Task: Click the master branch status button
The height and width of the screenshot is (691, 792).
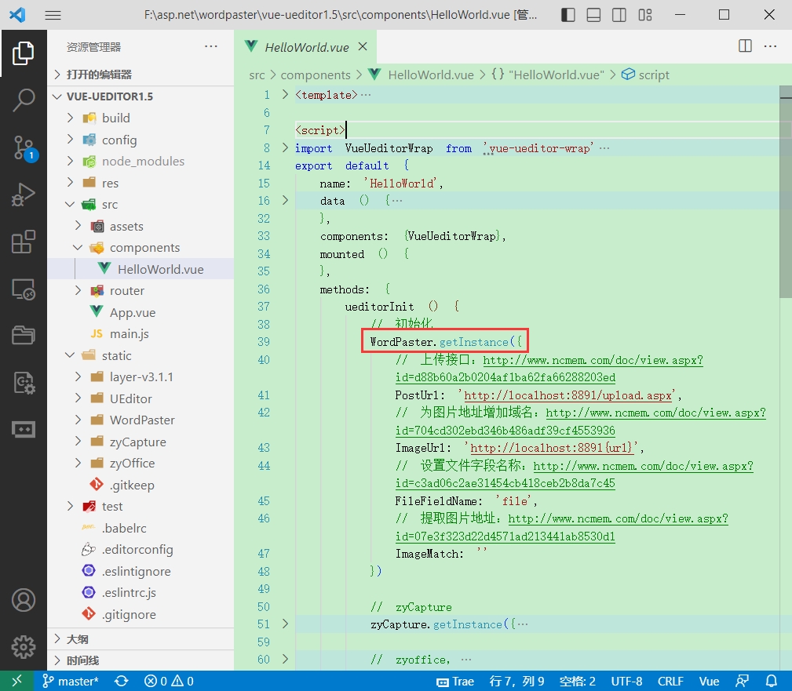Action: tap(71, 681)
